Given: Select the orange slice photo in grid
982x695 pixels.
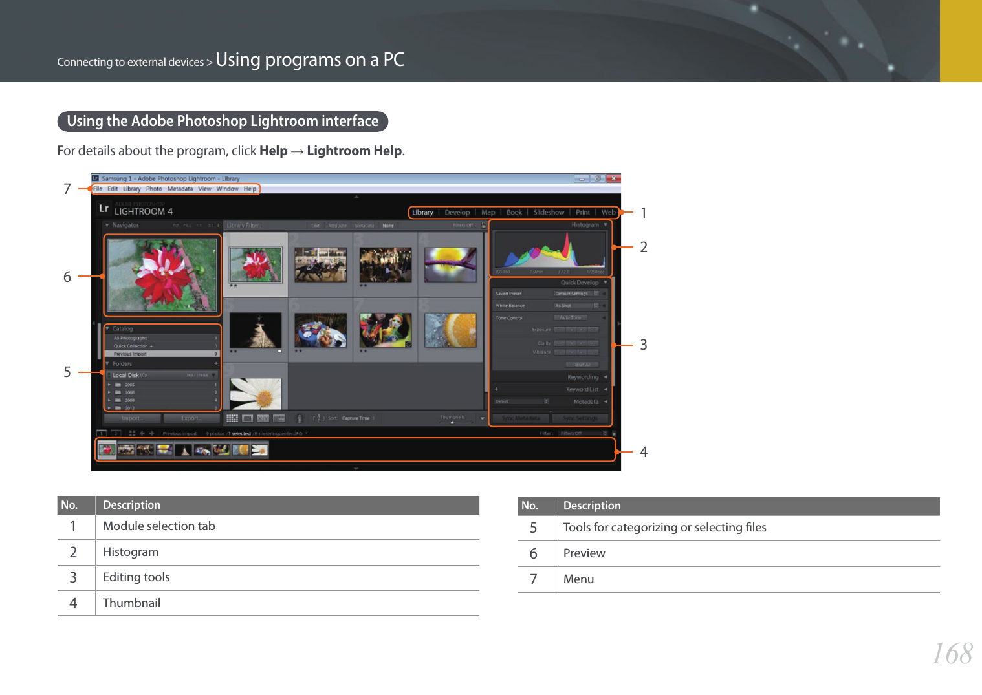Looking at the screenshot, I should (451, 330).
